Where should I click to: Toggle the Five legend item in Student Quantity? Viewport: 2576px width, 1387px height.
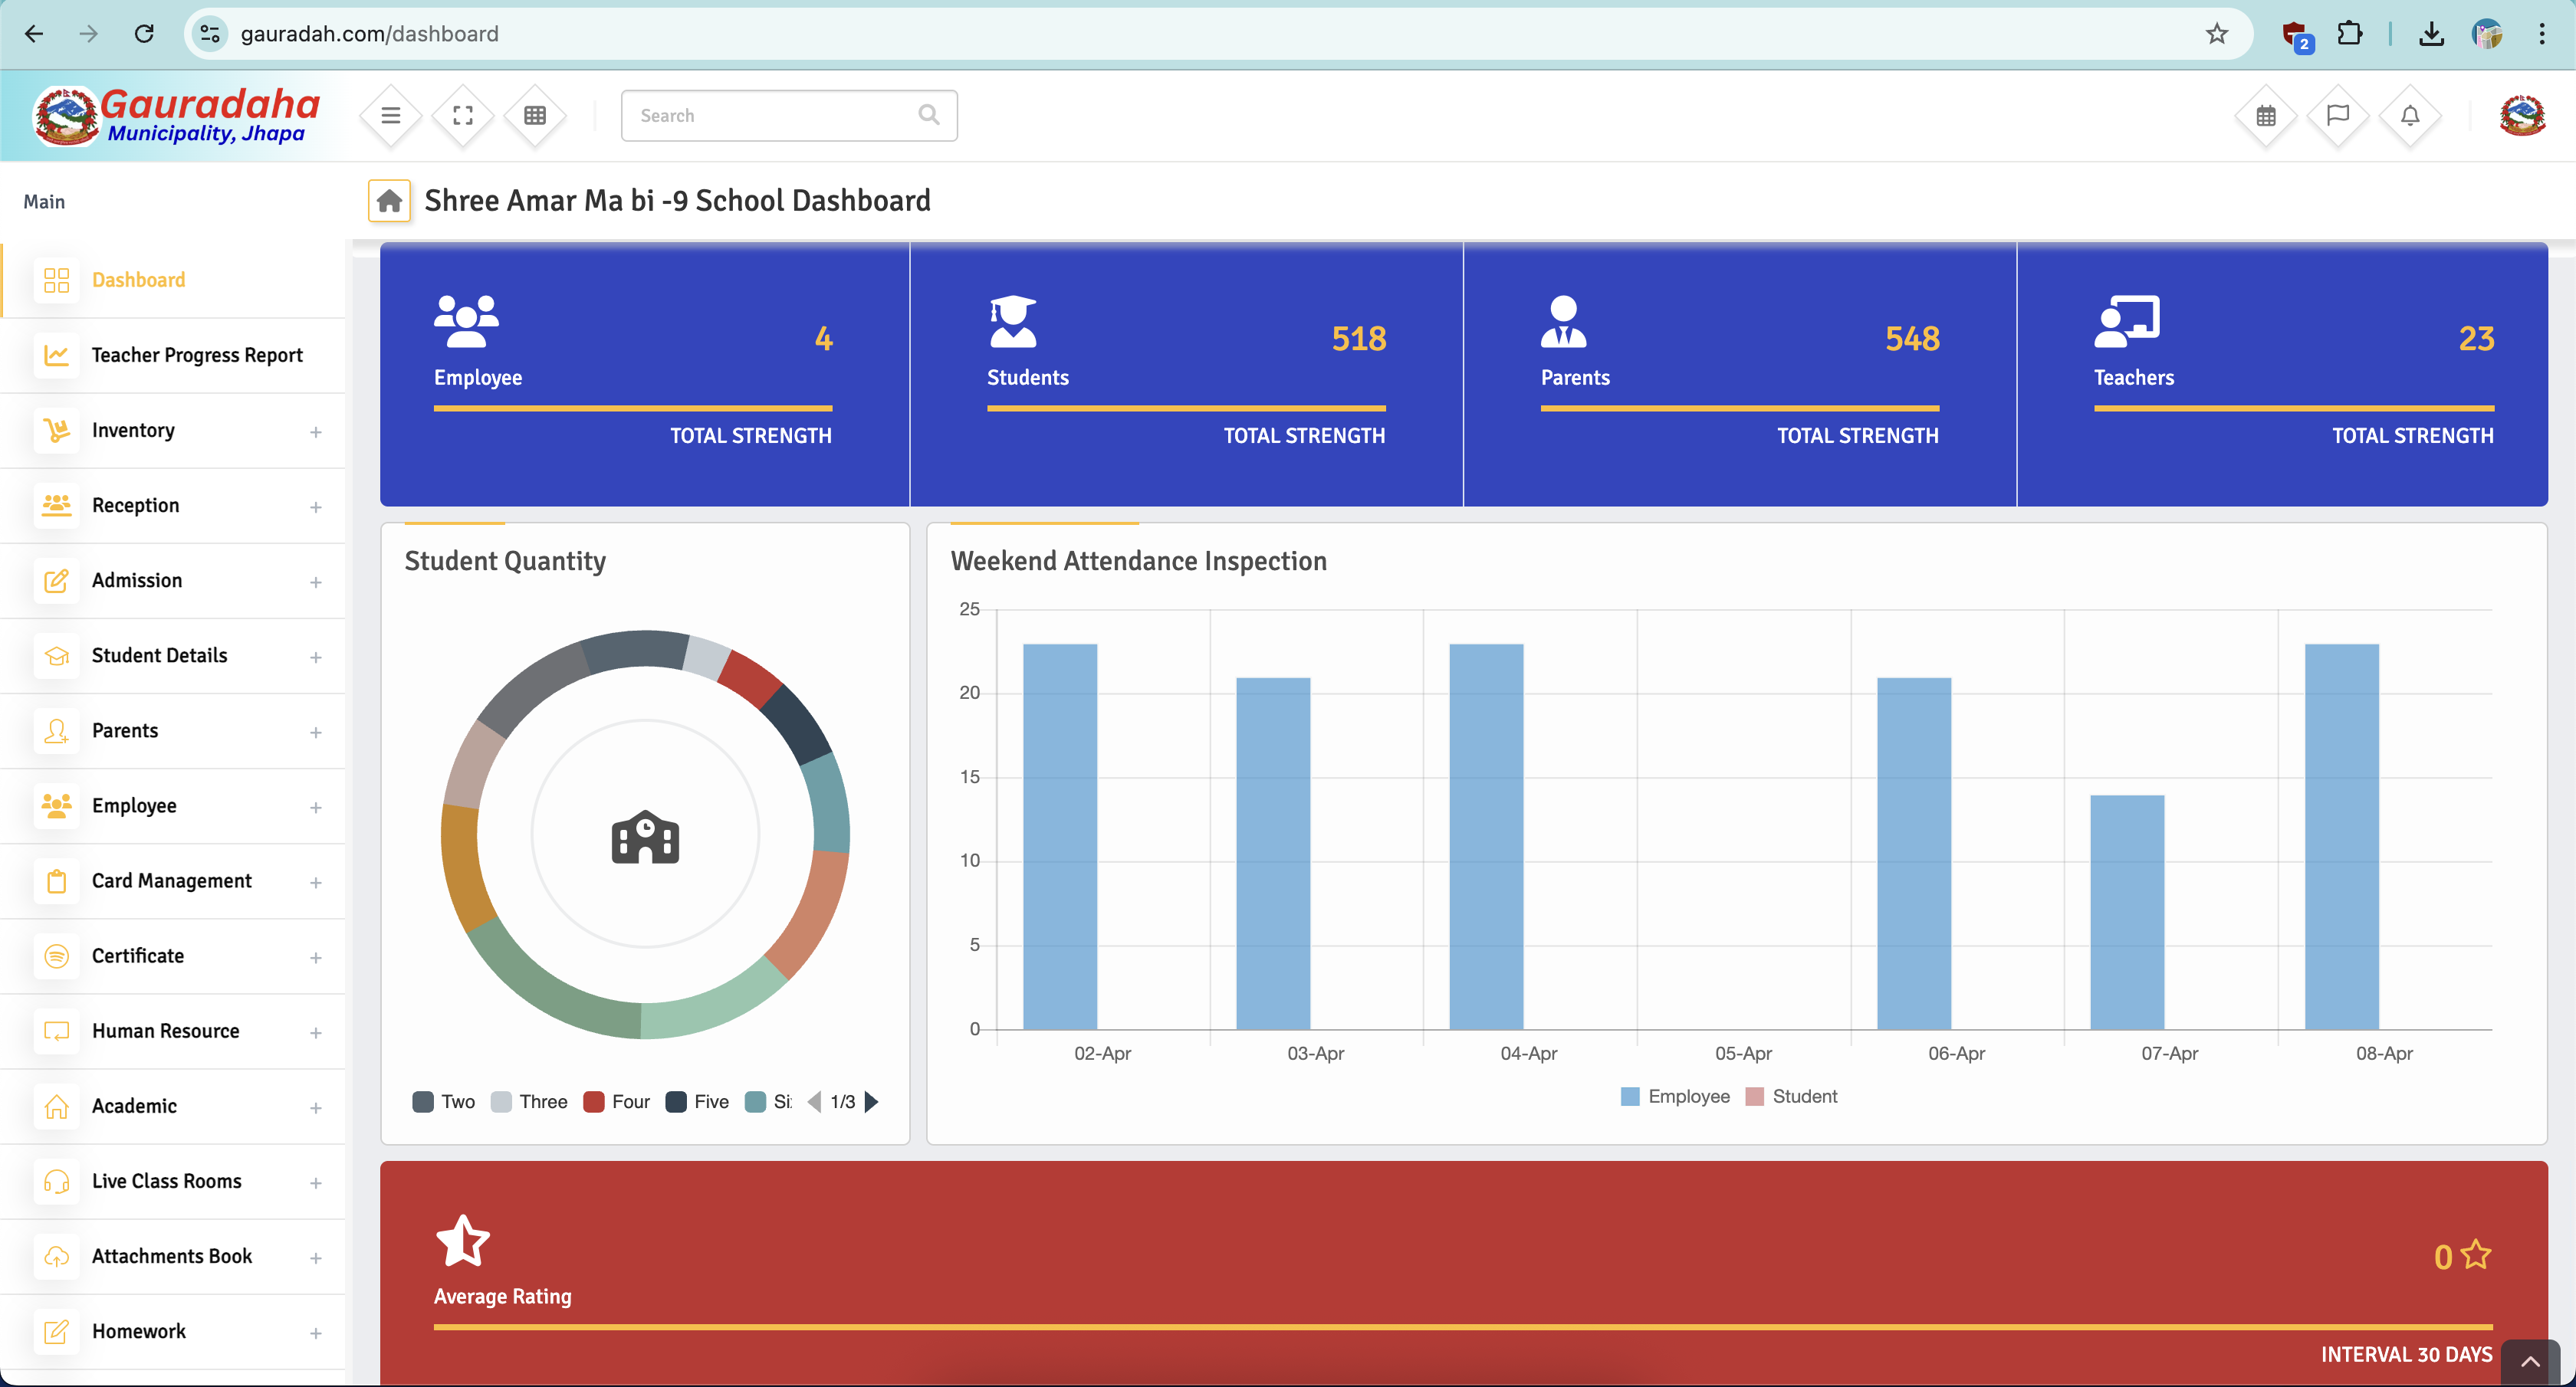click(x=697, y=1101)
